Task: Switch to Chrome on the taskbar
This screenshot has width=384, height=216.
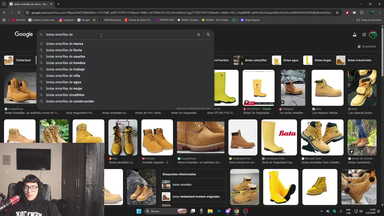Action: pos(236,211)
